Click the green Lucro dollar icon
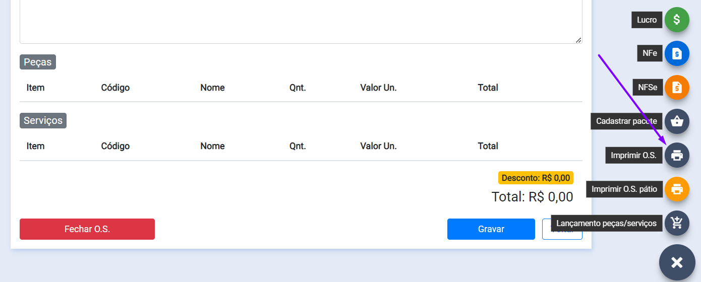Screen dimensions: 701x282 pyautogui.click(x=677, y=20)
